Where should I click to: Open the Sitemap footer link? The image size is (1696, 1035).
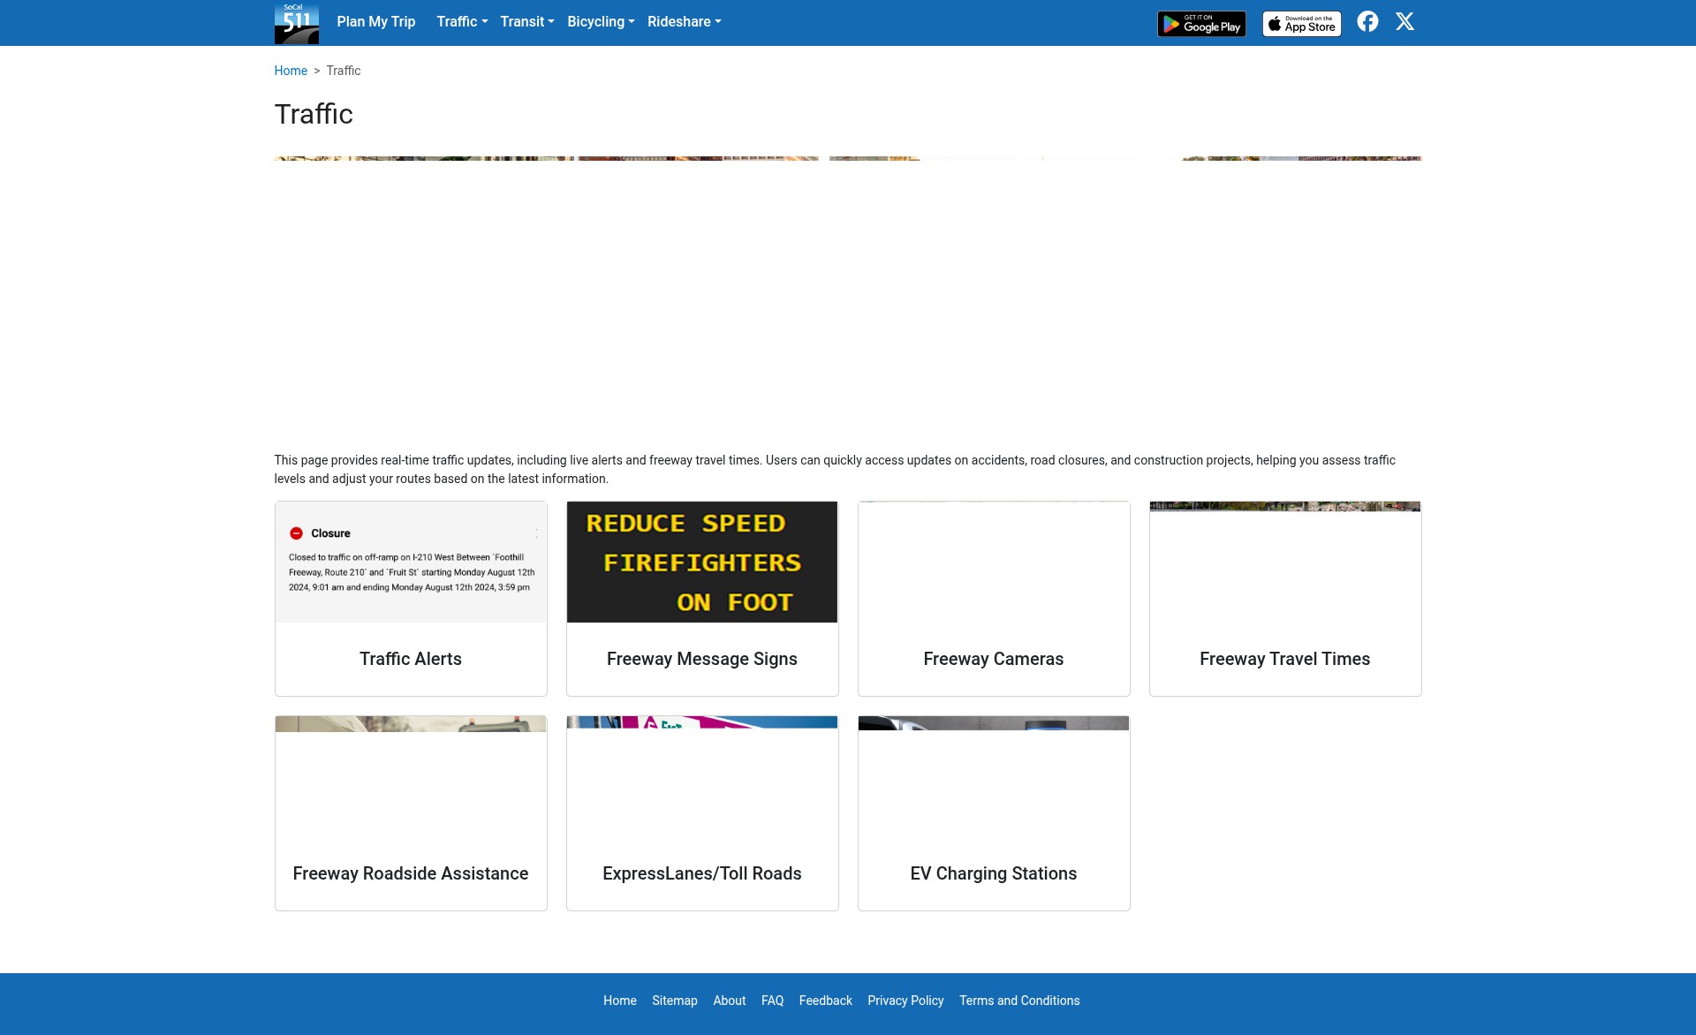pyautogui.click(x=675, y=1001)
